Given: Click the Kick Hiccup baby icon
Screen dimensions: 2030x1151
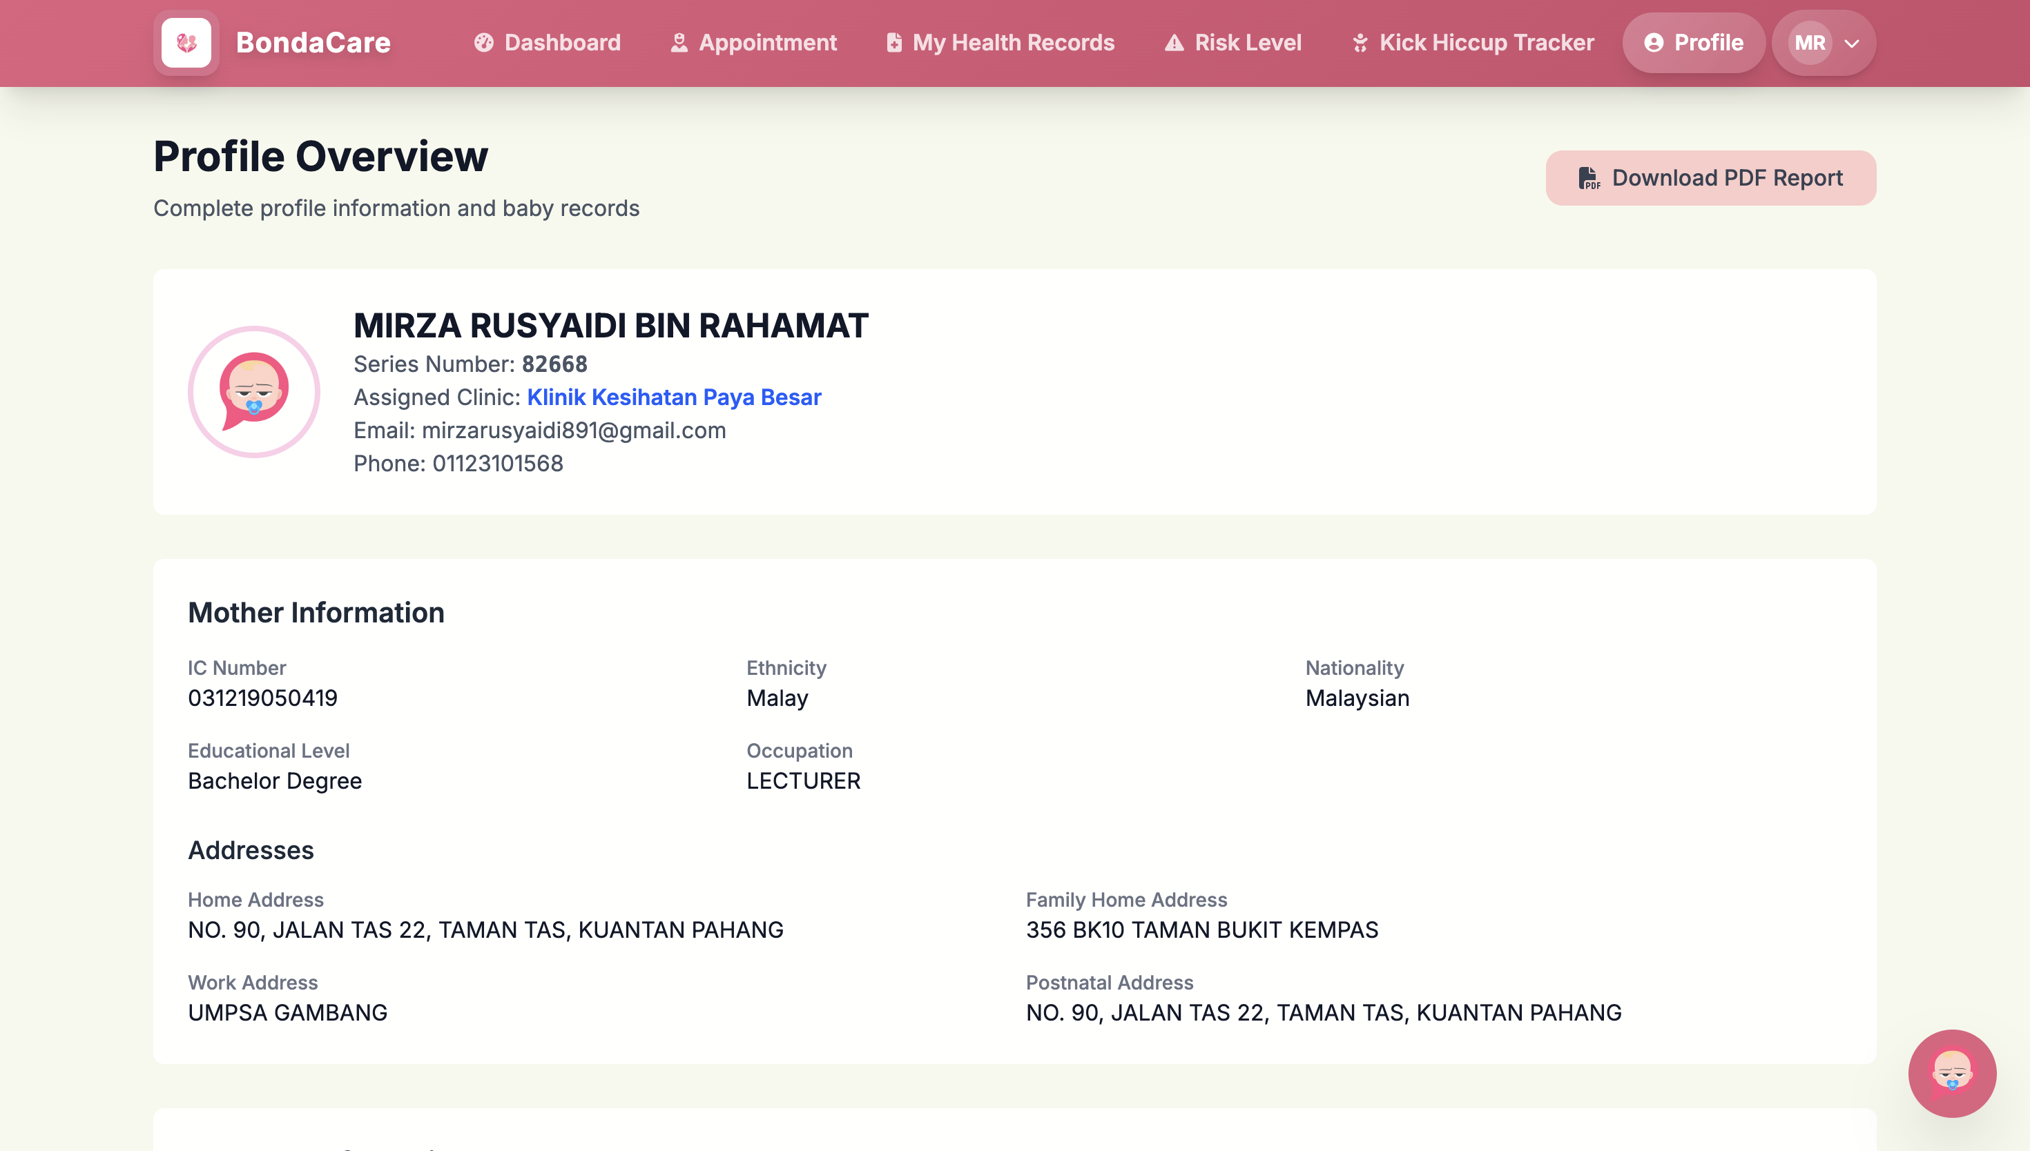Looking at the screenshot, I should tap(1360, 43).
